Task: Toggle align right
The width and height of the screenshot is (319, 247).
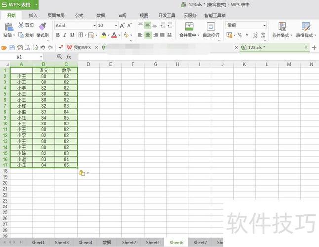Action: pyautogui.click(x=155, y=35)
